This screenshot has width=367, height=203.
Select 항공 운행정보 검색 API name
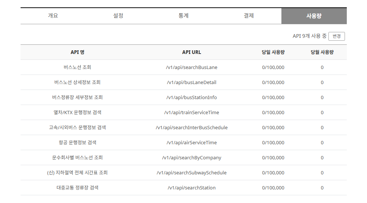coord(78,142)
